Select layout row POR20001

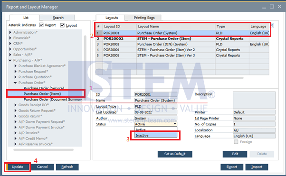tap(182, 33)
